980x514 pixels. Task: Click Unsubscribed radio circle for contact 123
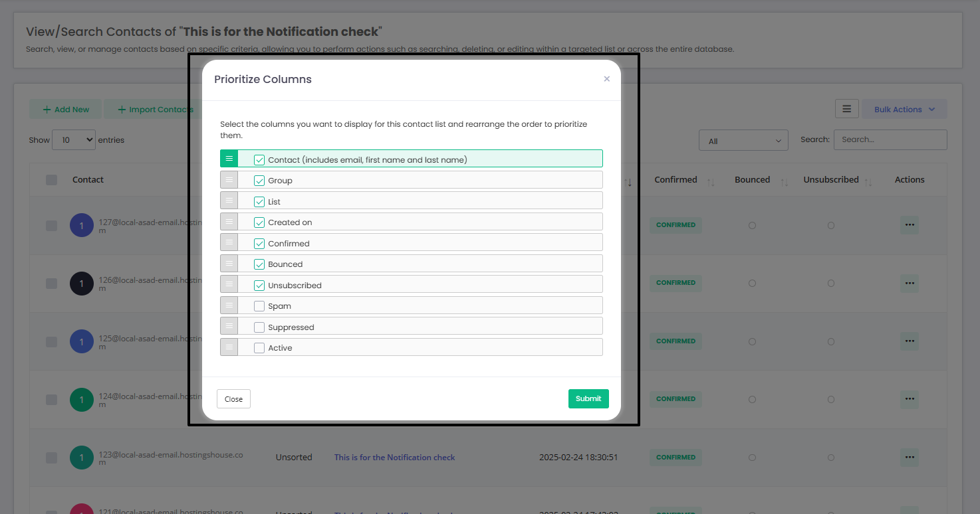(831, 458)
